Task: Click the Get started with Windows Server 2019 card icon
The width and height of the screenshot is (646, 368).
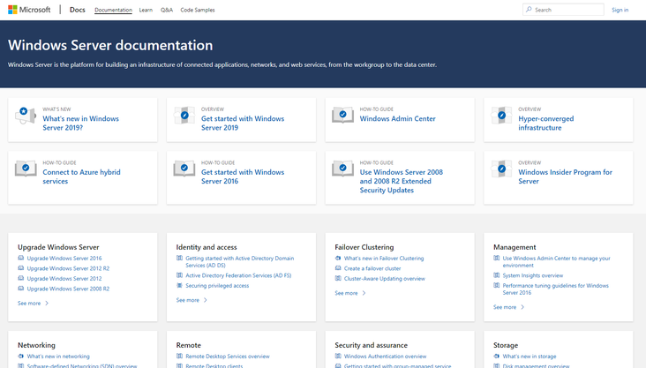Action: (184, 115)
